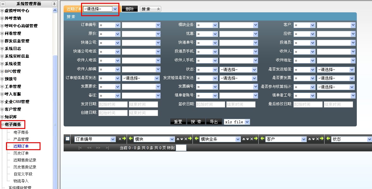
Task: Expand the 企业CRM管理 tree node
Action: point(2,102)
